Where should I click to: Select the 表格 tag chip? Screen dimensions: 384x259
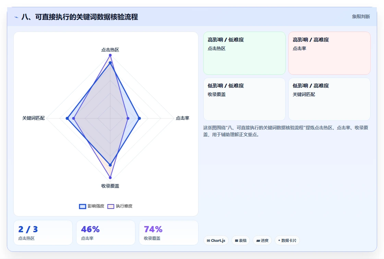[241, 240]
